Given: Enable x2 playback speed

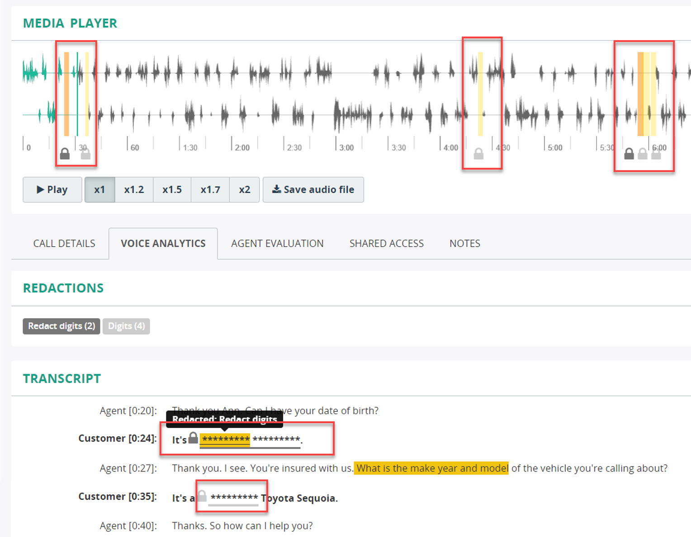Looking at the screenshot, I should (244, 189).
